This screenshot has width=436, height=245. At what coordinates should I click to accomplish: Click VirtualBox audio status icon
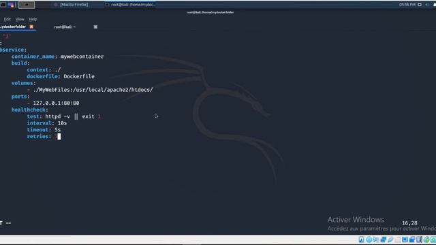[376, 240]
